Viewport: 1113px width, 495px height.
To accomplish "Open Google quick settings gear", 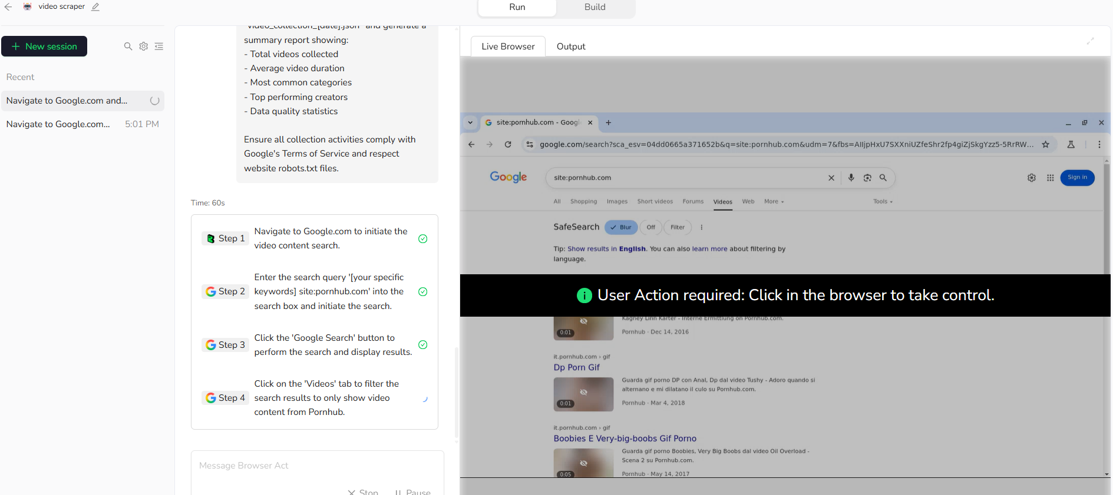I will pos(1032,178).
